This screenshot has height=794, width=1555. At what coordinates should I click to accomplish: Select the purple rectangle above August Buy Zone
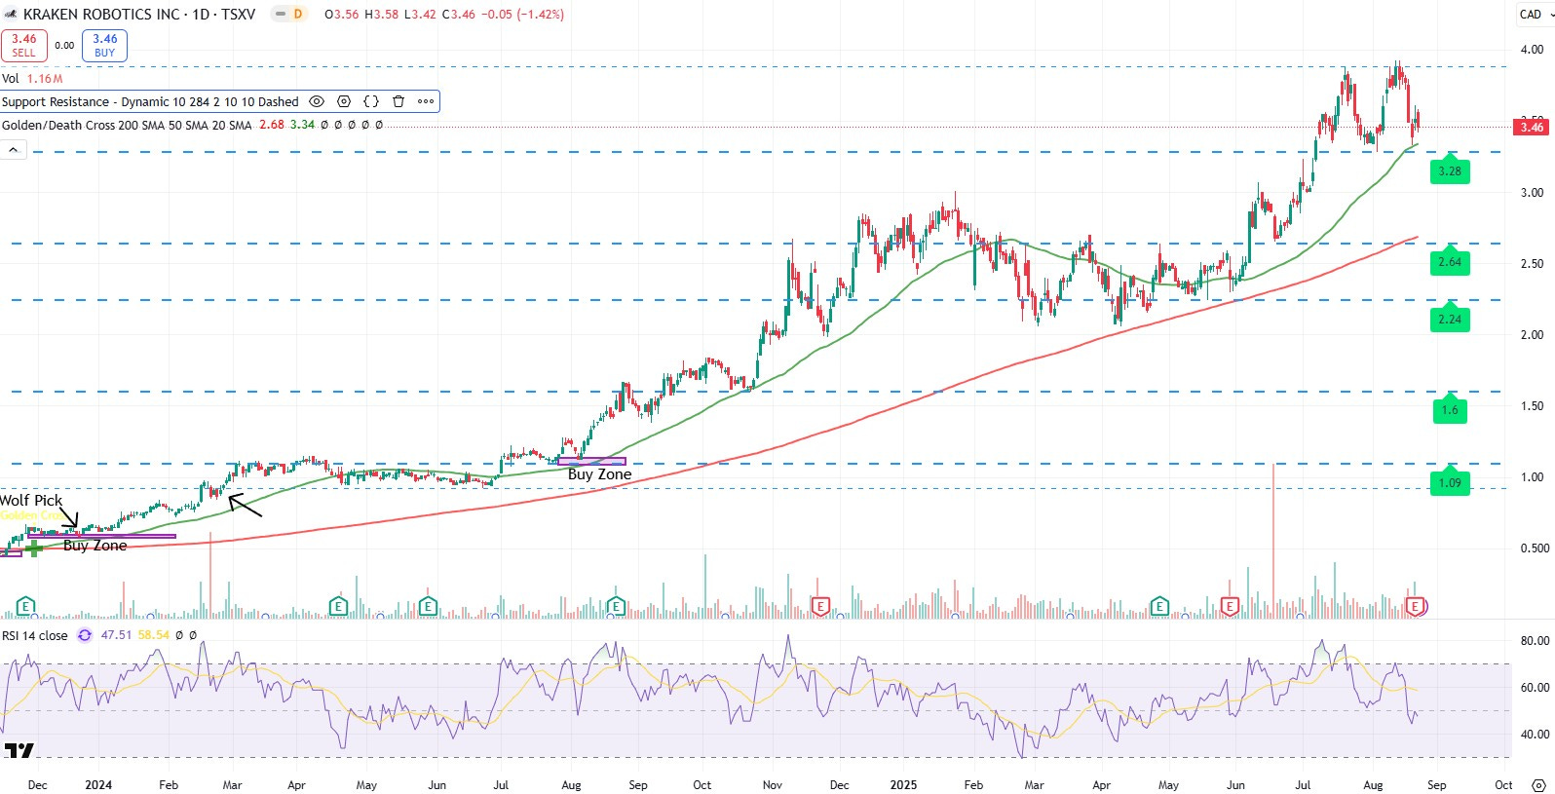[x=592, y=462]
